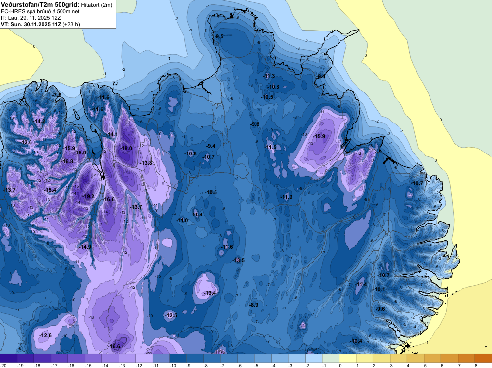Click the -11.0 temperature label

[182, 220]
